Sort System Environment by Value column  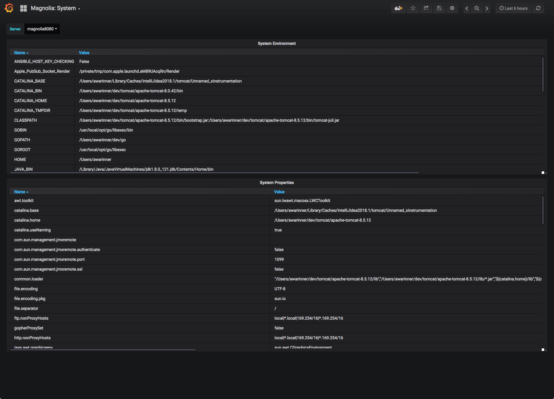point(84,53)
